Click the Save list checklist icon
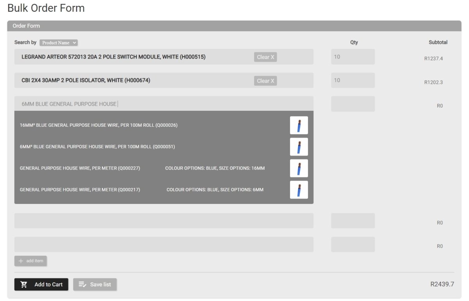469x301 pixels. coord(82,285)
